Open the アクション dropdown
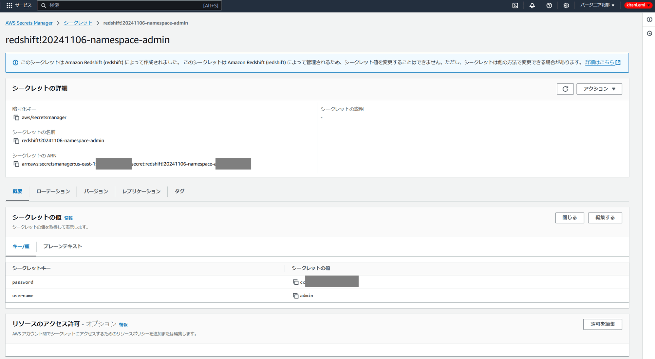This screenshot has width=655, height=359. [599, 89]
